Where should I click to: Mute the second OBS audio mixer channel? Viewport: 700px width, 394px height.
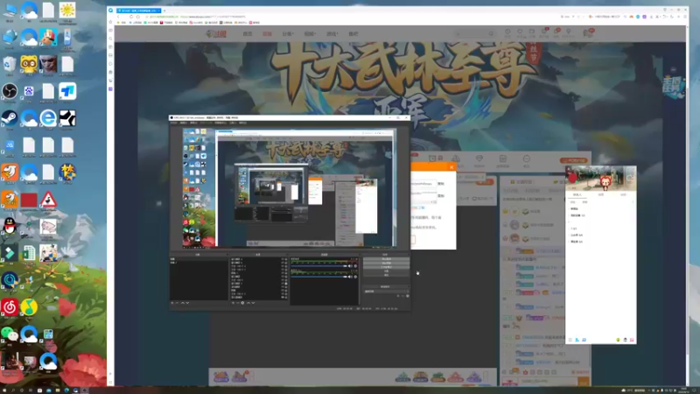[351, 277]
